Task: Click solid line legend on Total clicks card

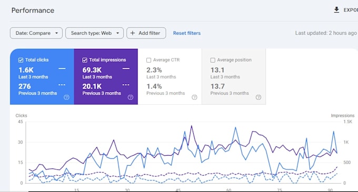Action: (62, 68)
